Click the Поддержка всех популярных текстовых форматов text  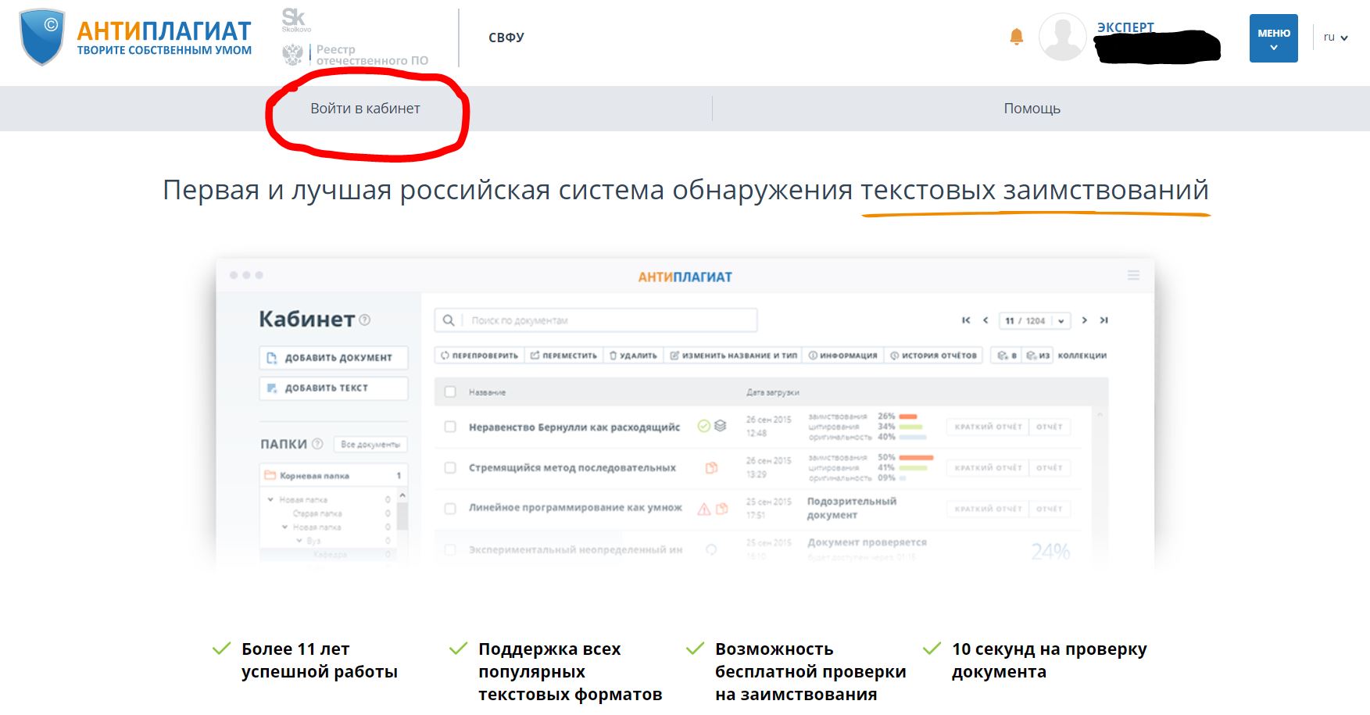coord(571,671)
